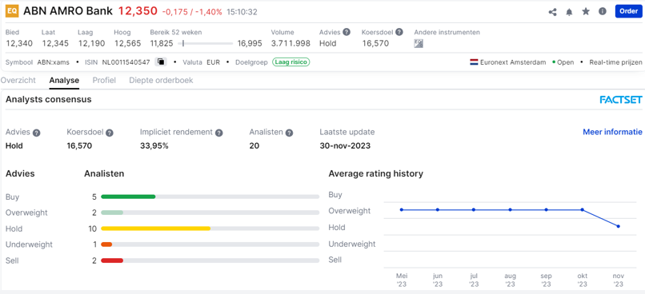The image size is (645, 294).
Task: Open the Profiel tab
Action: (x=104, y=81)
